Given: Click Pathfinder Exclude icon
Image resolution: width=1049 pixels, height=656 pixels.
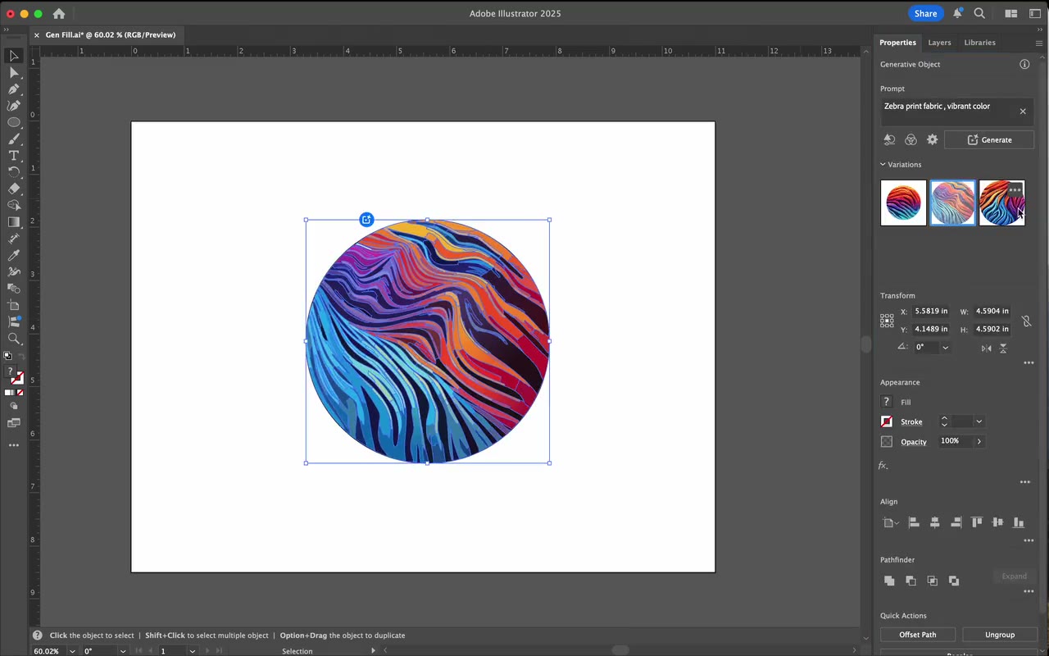Looking at the screenshot, I should pos(954,581).
